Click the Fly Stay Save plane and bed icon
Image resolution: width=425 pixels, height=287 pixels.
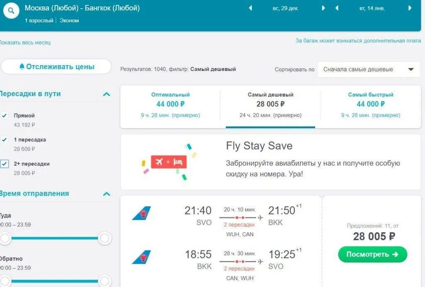pos(169,162)
